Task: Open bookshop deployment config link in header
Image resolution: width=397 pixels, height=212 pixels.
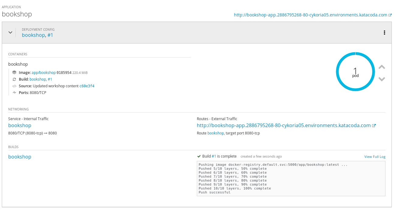Action: (33, 35)
